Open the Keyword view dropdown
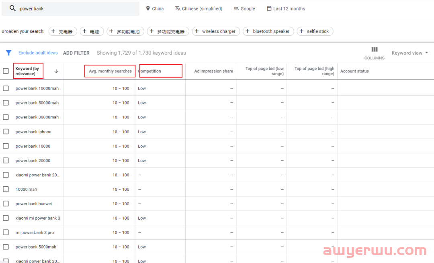This screenshot has width=434, height=263. [x=409, y=53]
